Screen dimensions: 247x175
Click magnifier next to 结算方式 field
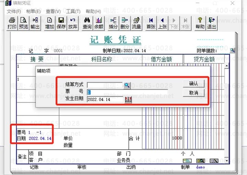point(127,85)
